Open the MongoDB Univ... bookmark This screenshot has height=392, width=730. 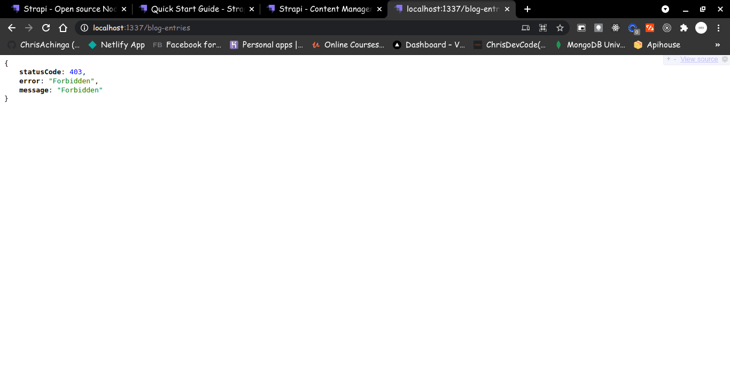(x=590, y=45)
